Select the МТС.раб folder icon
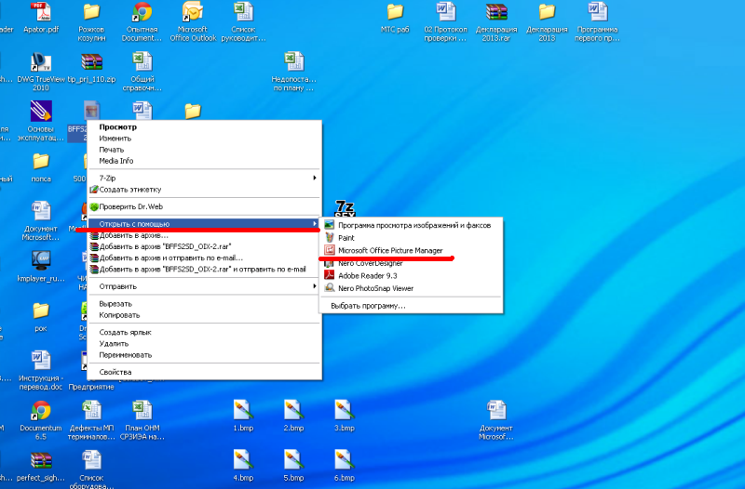 click(x=395, y=13)
